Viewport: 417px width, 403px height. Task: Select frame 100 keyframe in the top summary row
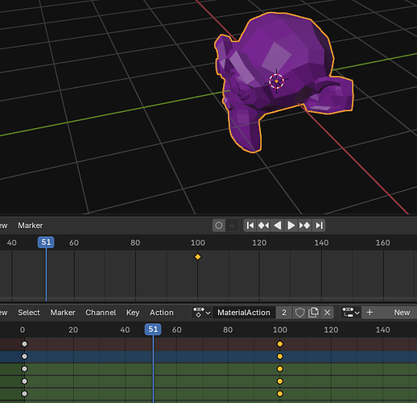coord(280,344)
